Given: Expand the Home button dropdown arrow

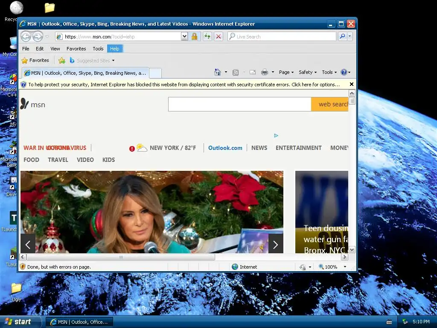Looking at the screenshot, I should (x=226, y=72).
